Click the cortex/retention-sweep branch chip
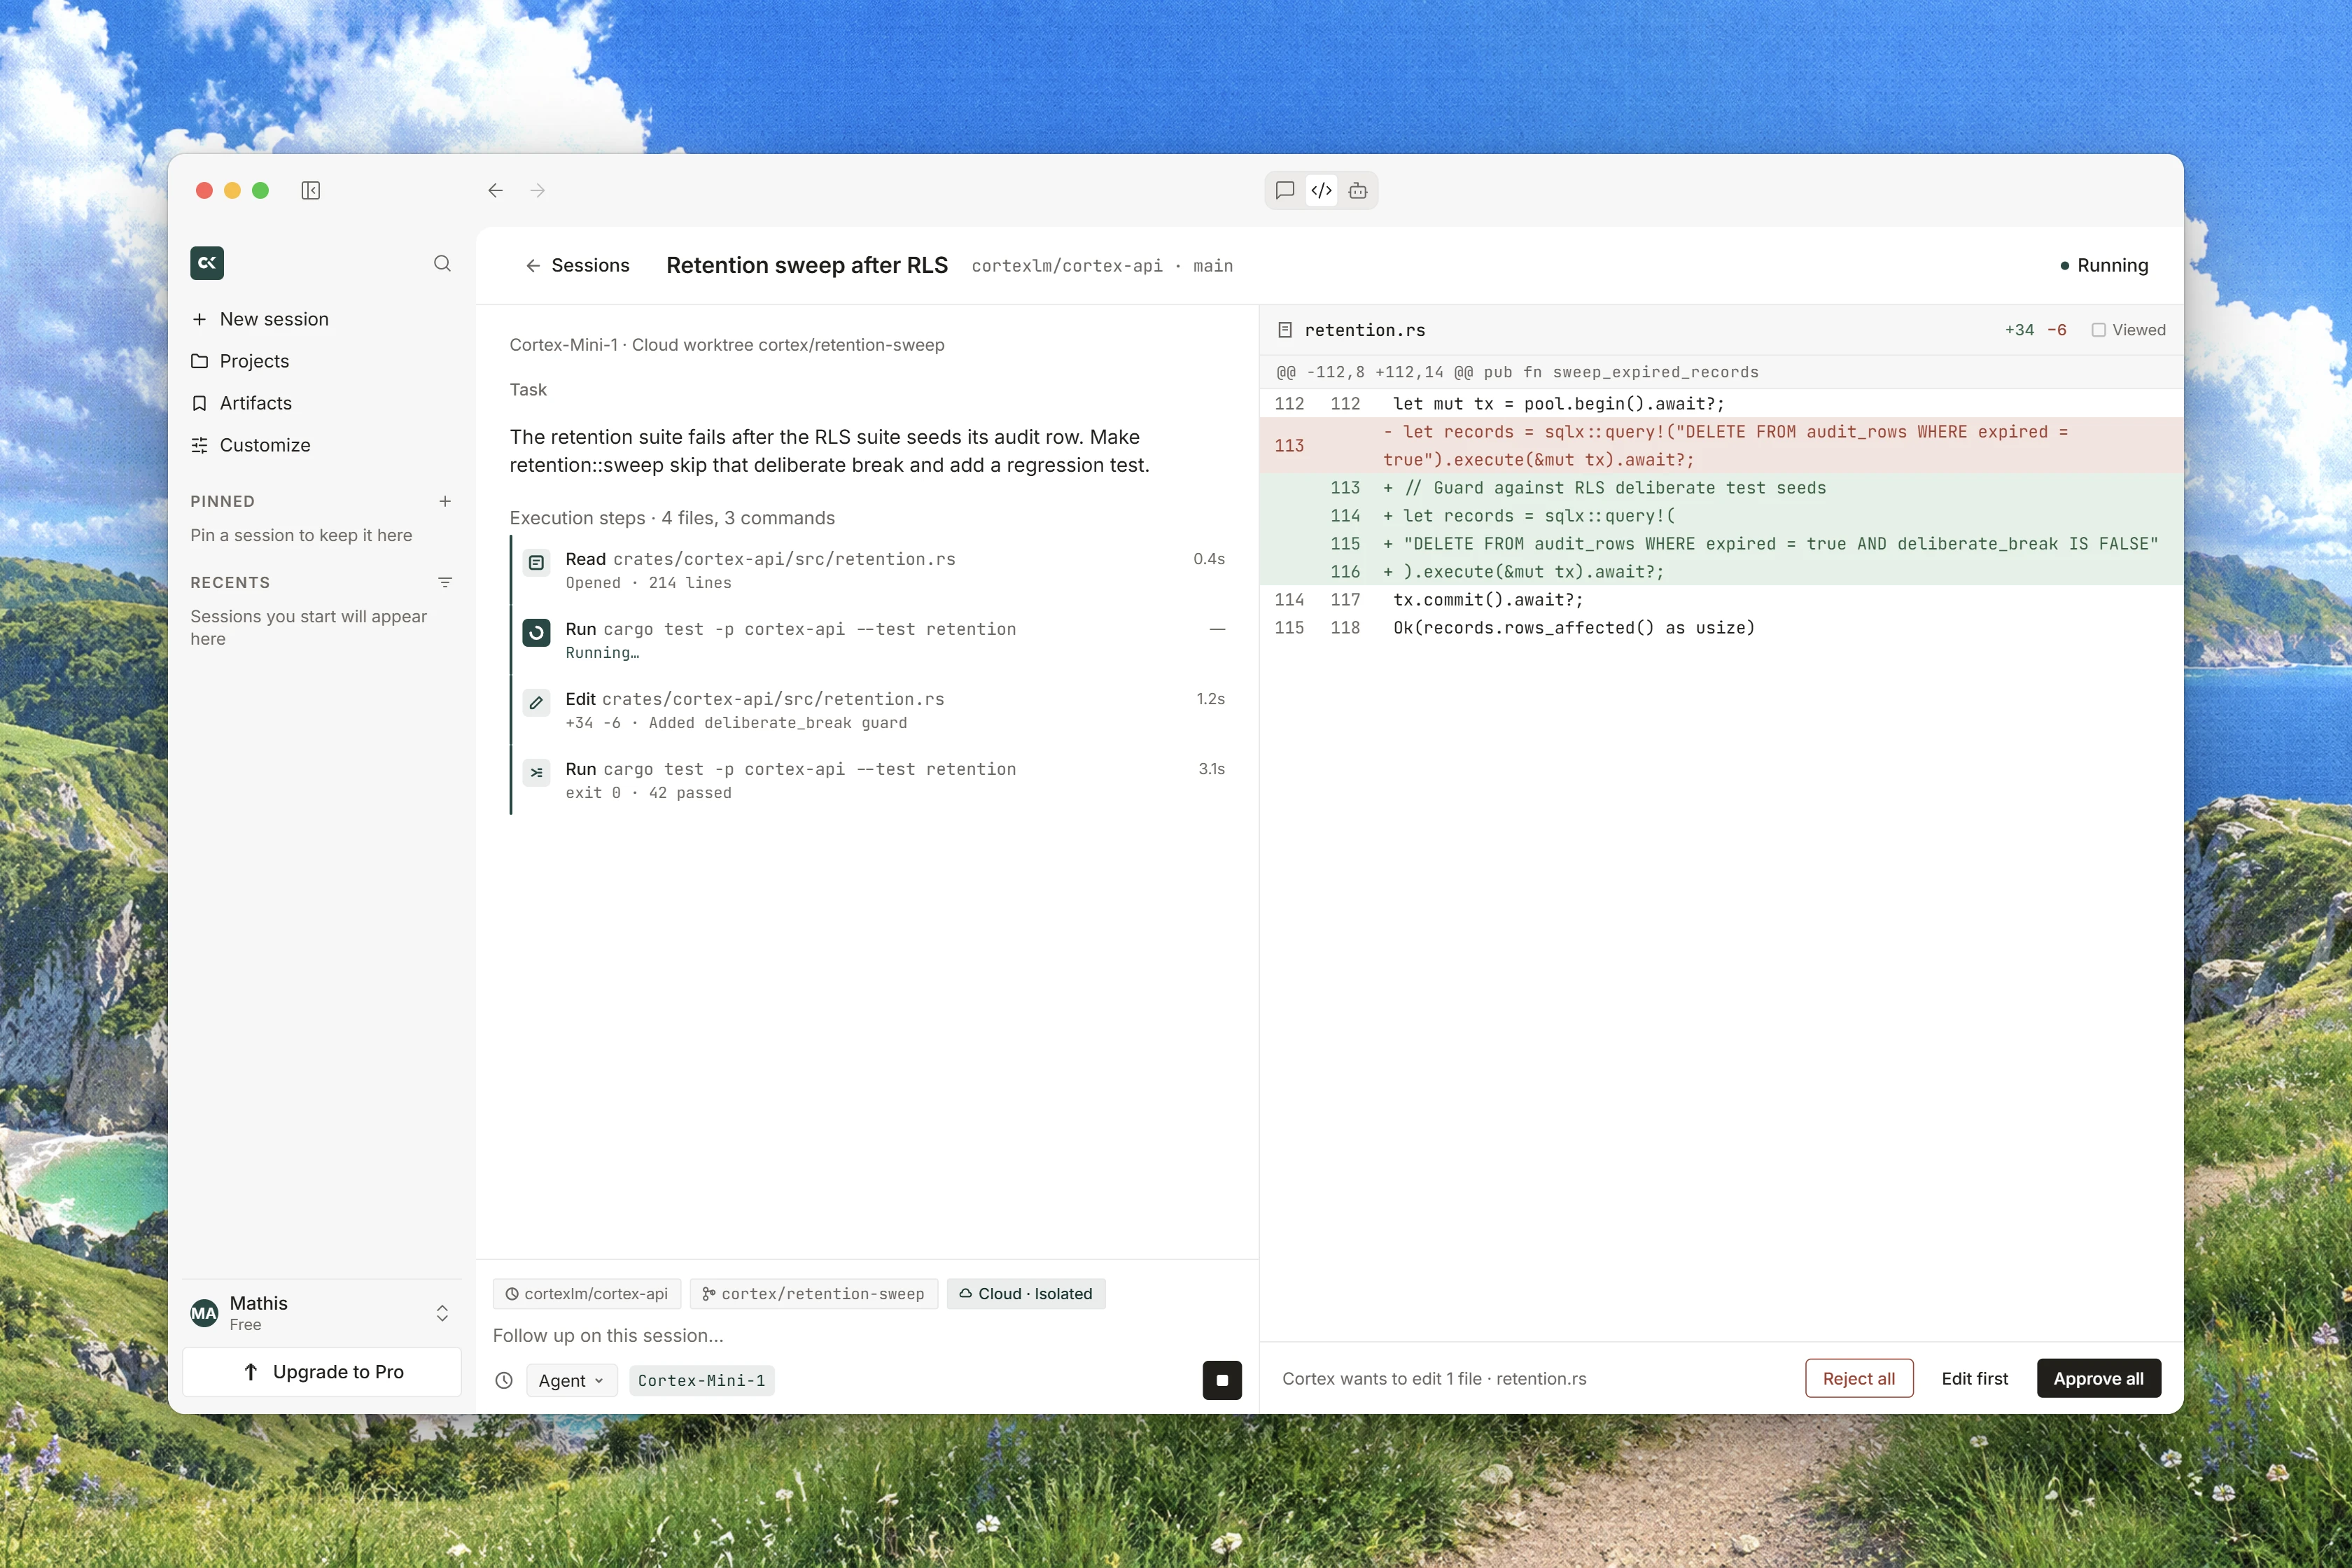The image size is (2352, 1568). pos(814,1293)
